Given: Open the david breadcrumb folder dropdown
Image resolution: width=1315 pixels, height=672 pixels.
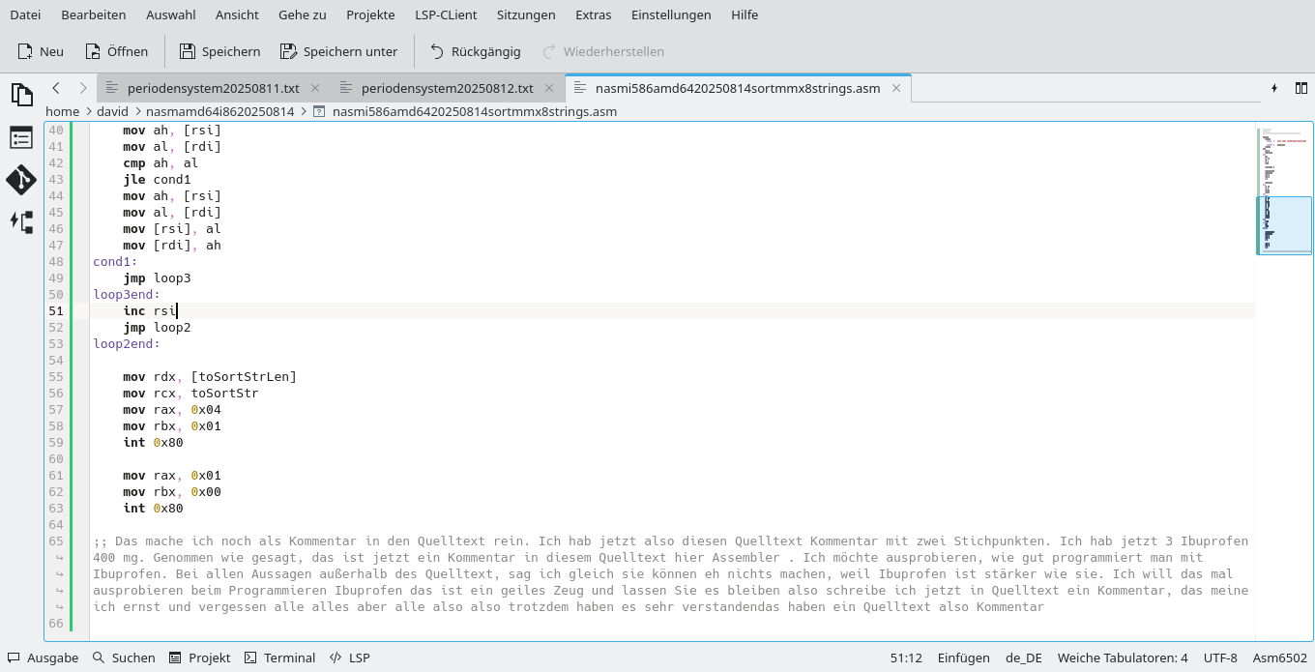Looking at the screenshot, I should (x=112, y=111).
